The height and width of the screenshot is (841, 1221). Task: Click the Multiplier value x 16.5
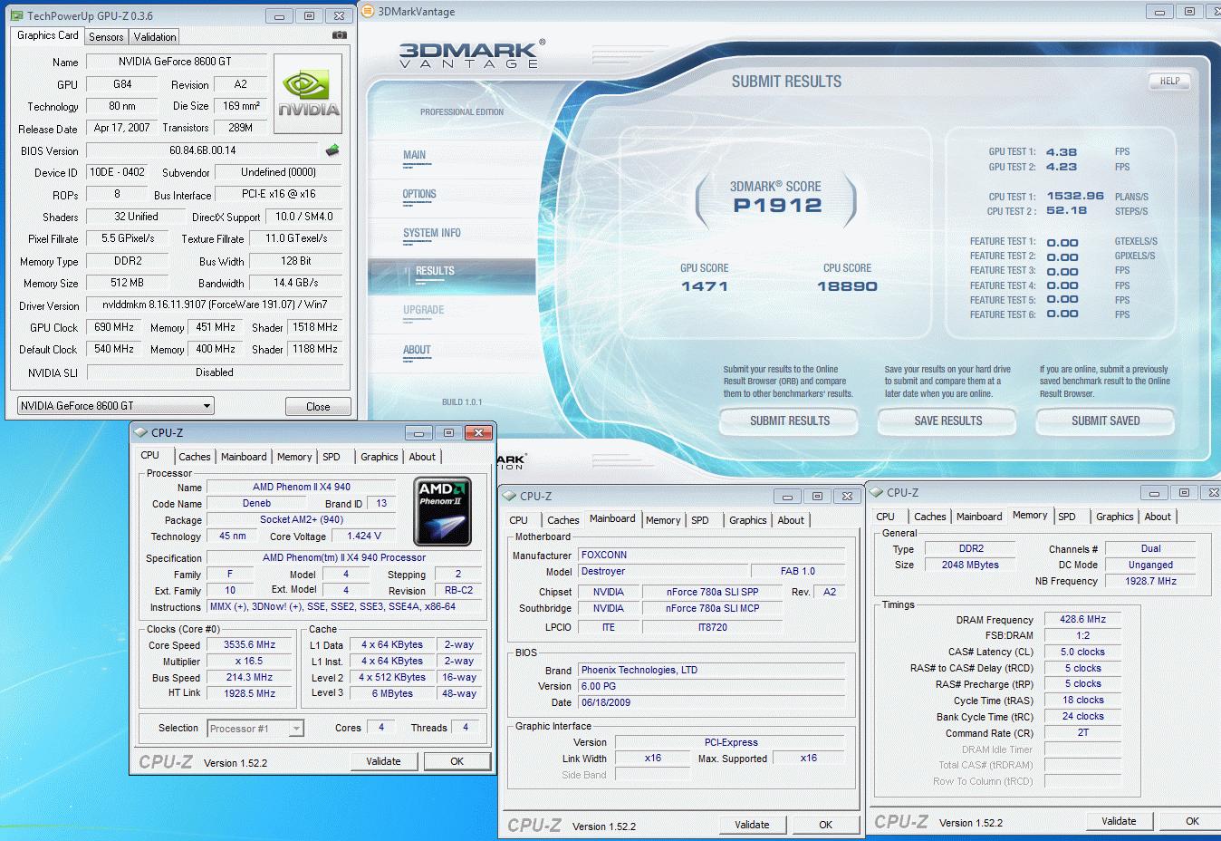[x=250, y=662]
